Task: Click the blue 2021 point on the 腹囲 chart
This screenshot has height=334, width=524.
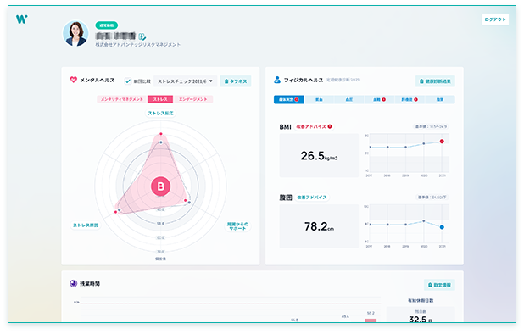Action: point(442,227)
